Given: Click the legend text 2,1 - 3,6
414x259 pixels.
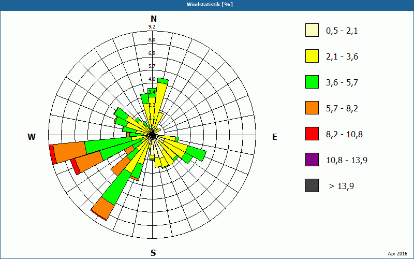Looking at the screenshot, I should coord(342,57).
